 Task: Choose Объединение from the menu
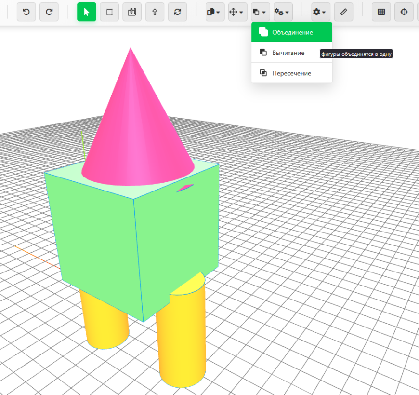pyautogui.click(x=290, y=32)
